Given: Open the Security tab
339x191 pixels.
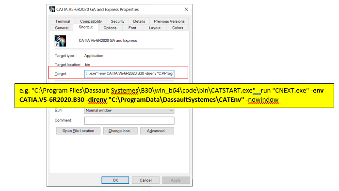Looking at the screenshot, I should point(117,21).
